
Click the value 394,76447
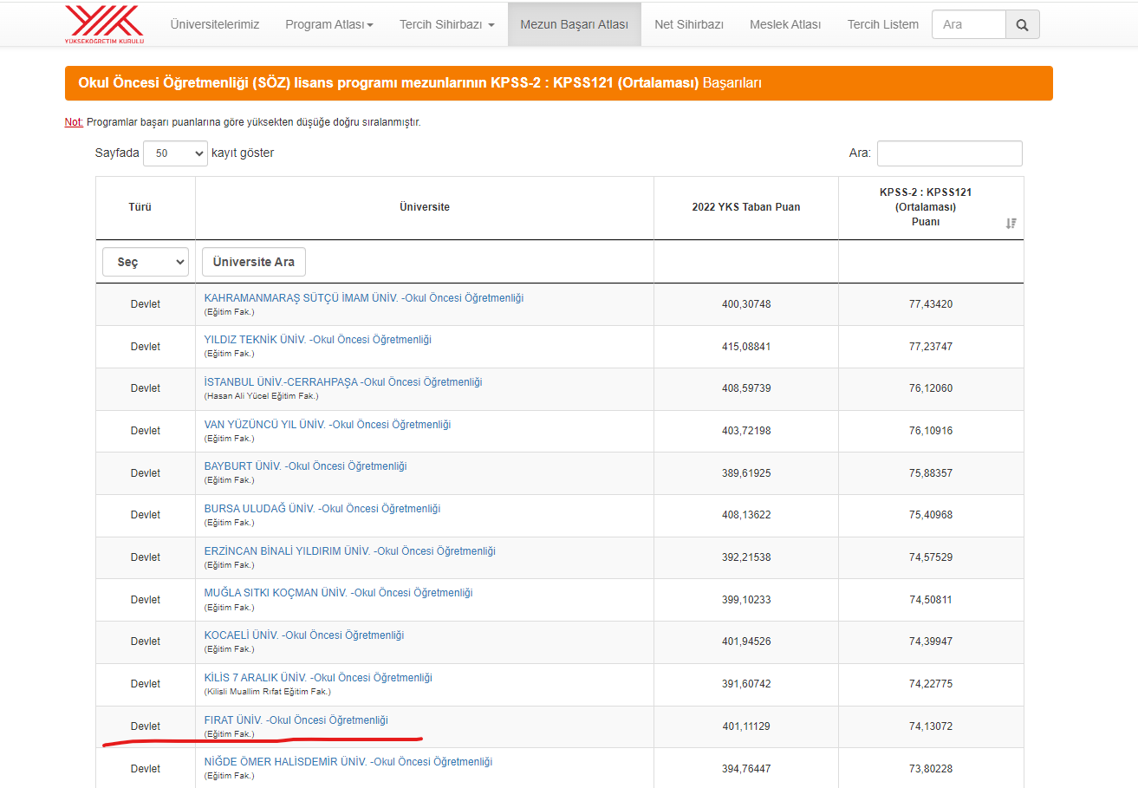pos(746,768)
